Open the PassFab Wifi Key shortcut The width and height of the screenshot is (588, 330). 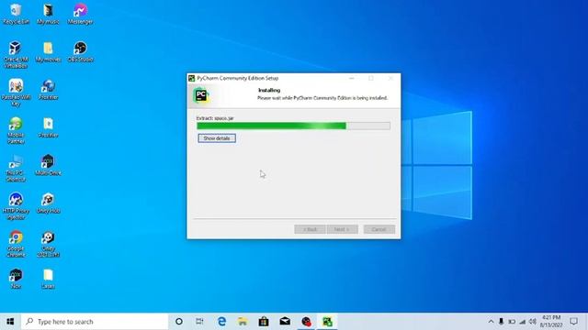(x=16, y=93)
